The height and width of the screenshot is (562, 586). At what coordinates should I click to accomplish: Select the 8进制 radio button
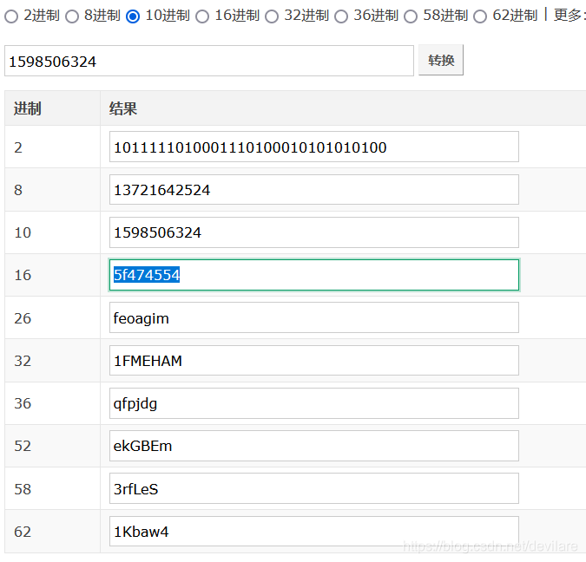click(x=72, y=16)
